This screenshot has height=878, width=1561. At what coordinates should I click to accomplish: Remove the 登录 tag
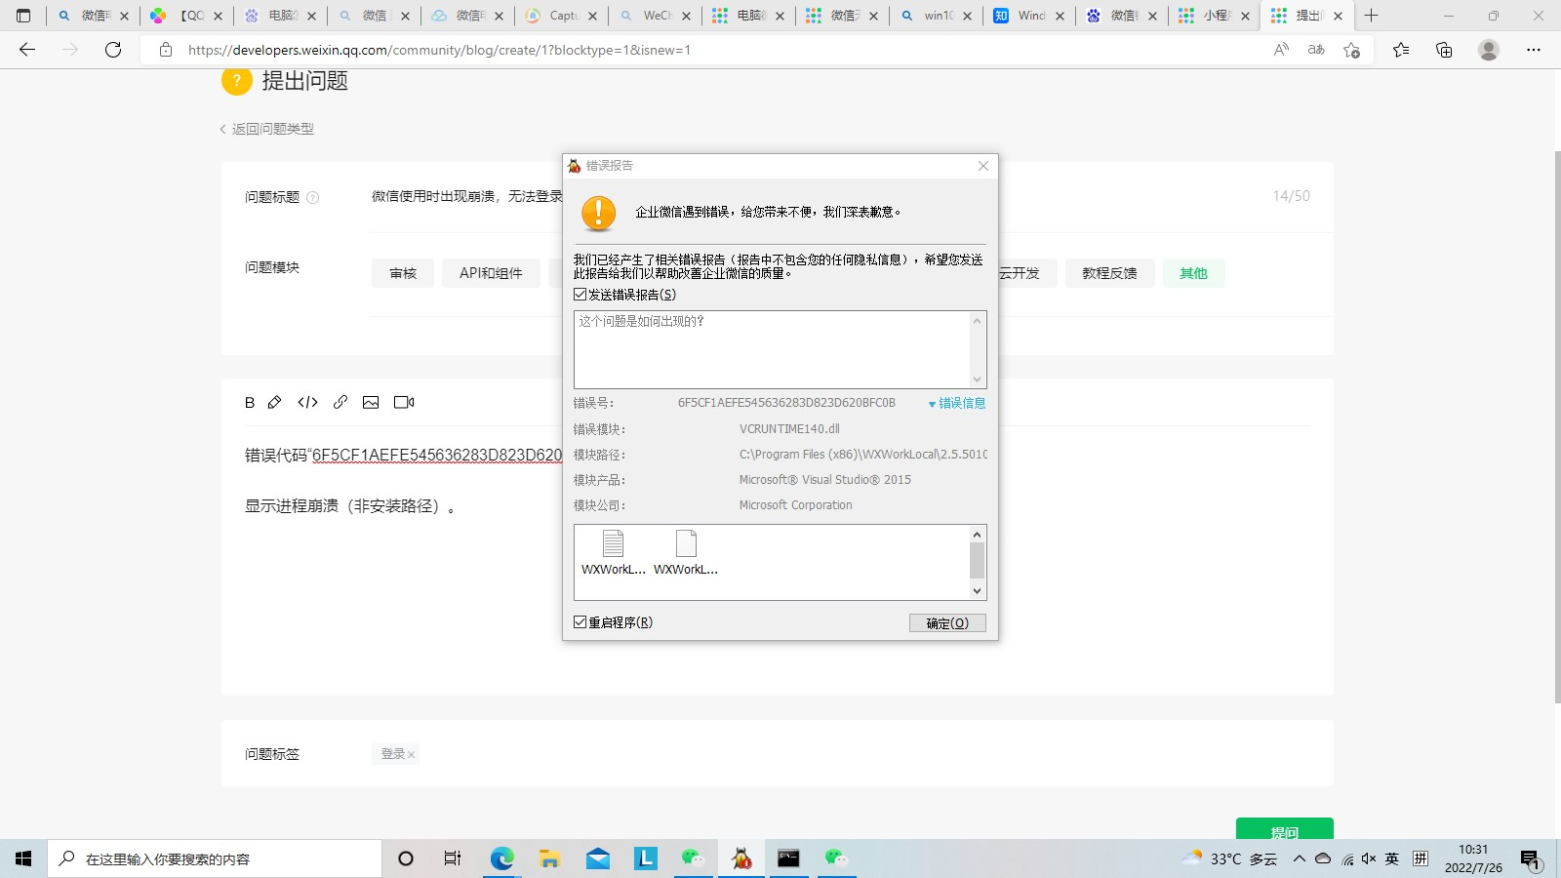(412, 754)
